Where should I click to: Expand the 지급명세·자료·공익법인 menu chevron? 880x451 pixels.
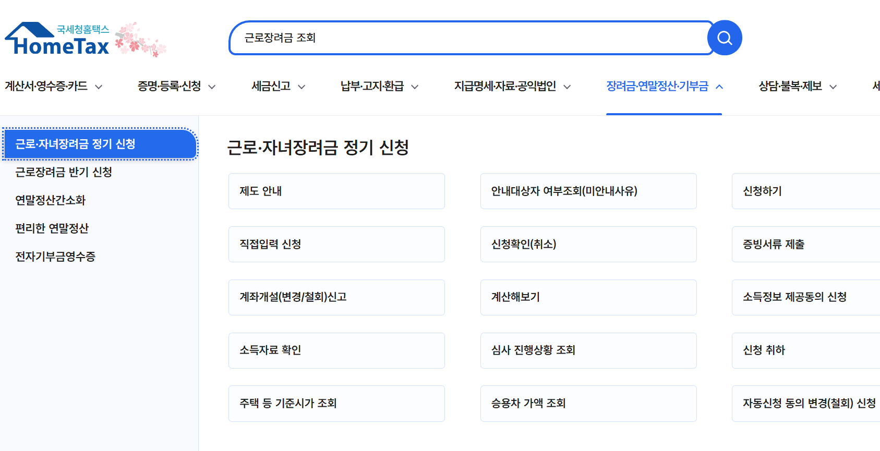tap(567, 87)
